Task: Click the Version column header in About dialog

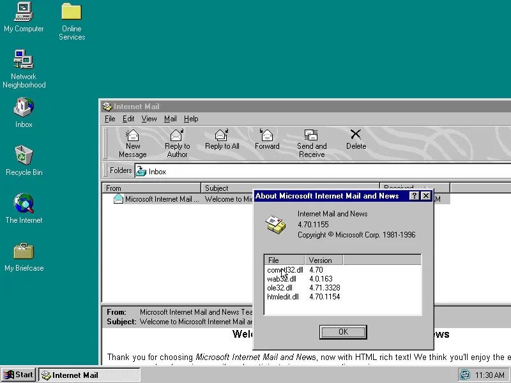Action: 324,260
